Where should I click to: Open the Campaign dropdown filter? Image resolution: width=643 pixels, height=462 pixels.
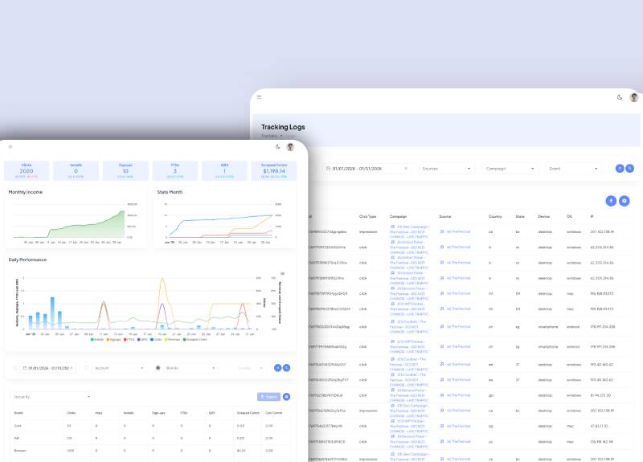tap(510, 169)
